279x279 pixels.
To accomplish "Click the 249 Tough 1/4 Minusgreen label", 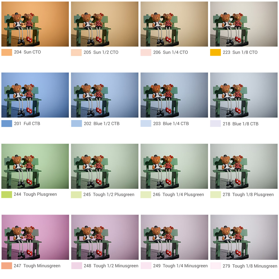I will point(181,266).
